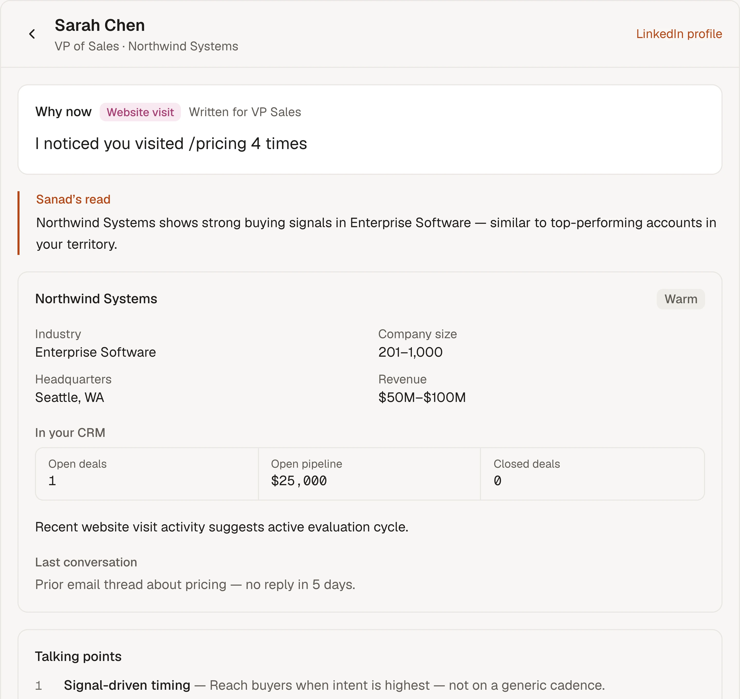The height and width of the screenshot is (699, 740).
Task: Click 'I noticed you visited /pricing 4 times'
Action: click(171, 143)
